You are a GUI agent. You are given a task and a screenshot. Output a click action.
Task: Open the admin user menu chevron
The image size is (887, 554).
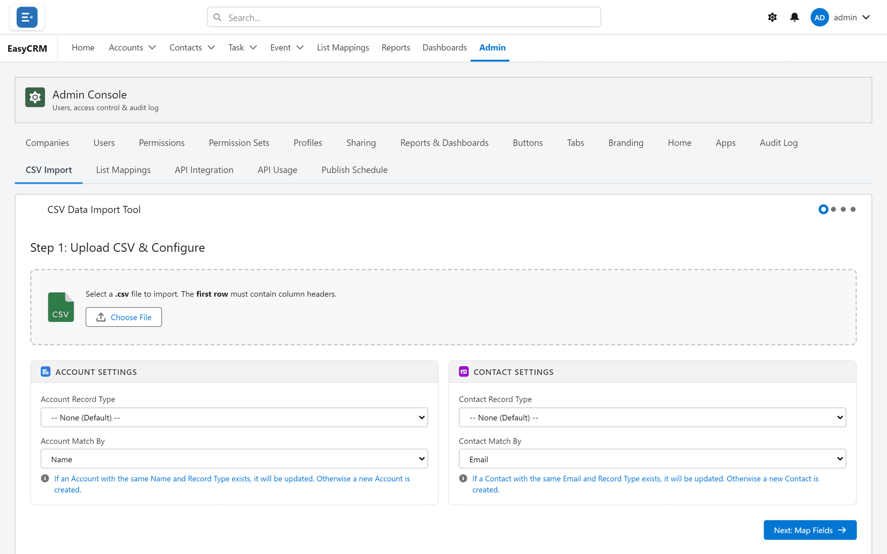[x=866, y=17]
